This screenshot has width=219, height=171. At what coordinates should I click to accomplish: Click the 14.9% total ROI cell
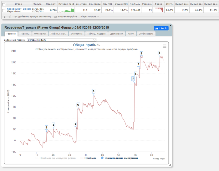click(124, 10)
